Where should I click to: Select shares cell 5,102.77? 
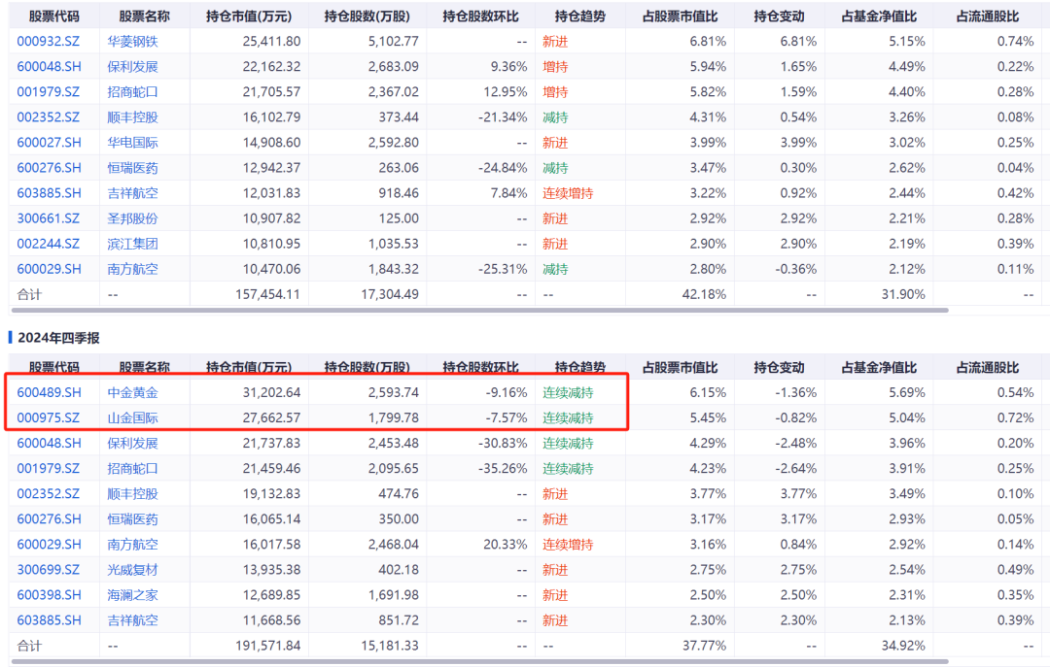[393, 42]
